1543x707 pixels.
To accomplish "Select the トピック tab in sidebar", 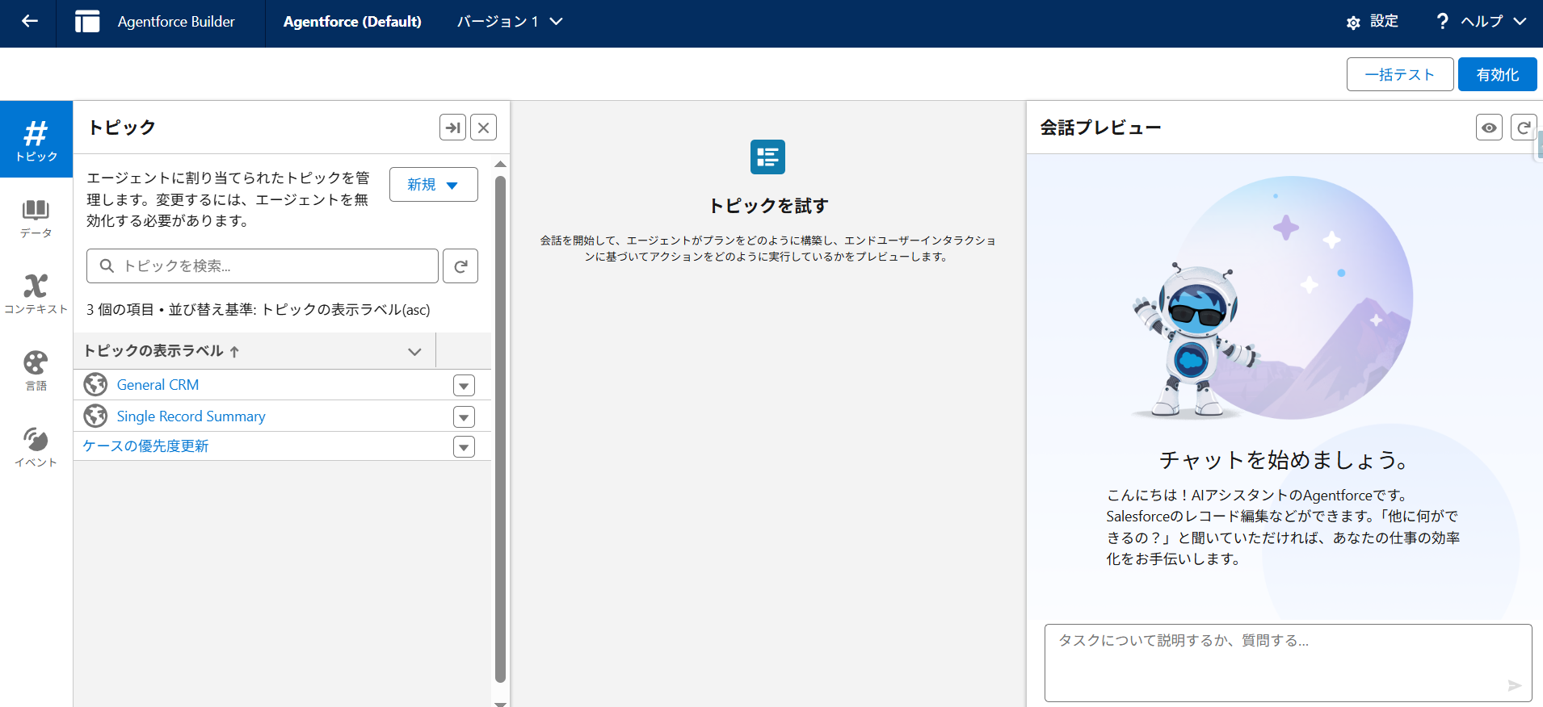I will point(36,140).
